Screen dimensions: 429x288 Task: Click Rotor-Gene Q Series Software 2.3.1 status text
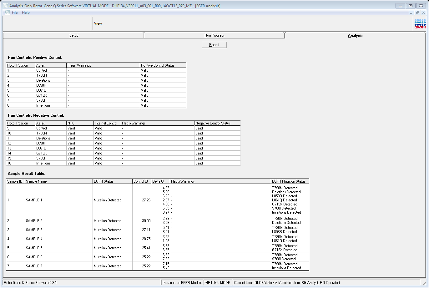30,283
